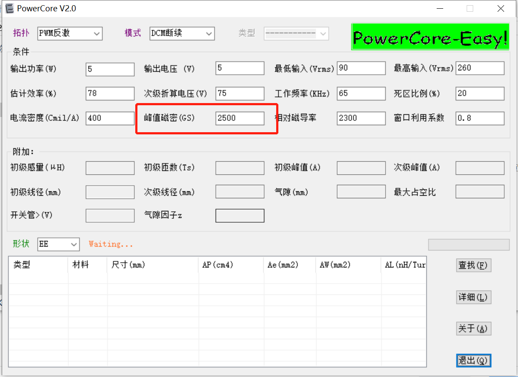Click the 类型 column header in table

[38, 265]
